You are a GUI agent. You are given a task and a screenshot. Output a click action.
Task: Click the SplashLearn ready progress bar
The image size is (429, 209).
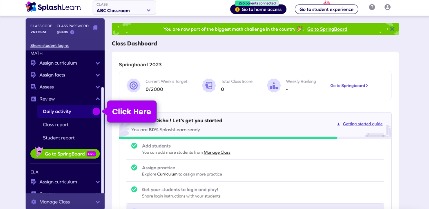(x=228, y=138)
